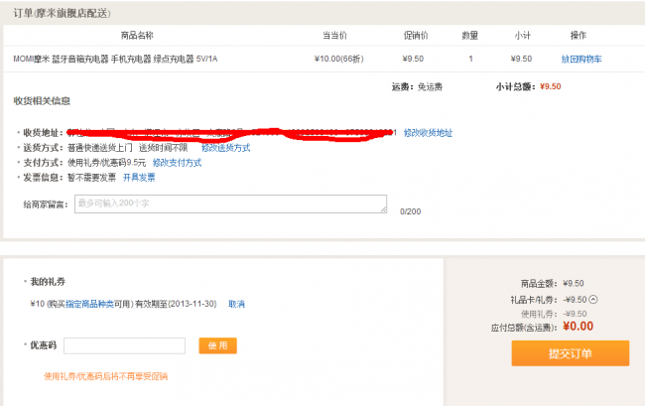Click the 我的礼券 section heading
Viewport: 645px width, 406px height.
point(48,282)
